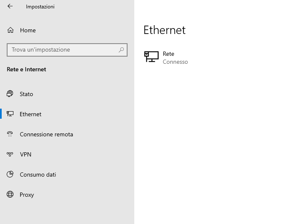Image resolution: width=287 pixels, height=224 pixels.
Task: Click the Connessione remota dial-up icon
Action: 10,134
